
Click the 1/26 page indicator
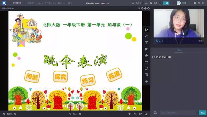click(x=75, y=114)
